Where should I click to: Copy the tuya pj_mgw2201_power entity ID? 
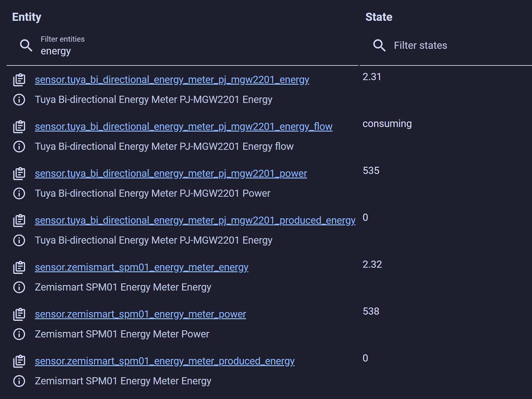coord(19,174)
